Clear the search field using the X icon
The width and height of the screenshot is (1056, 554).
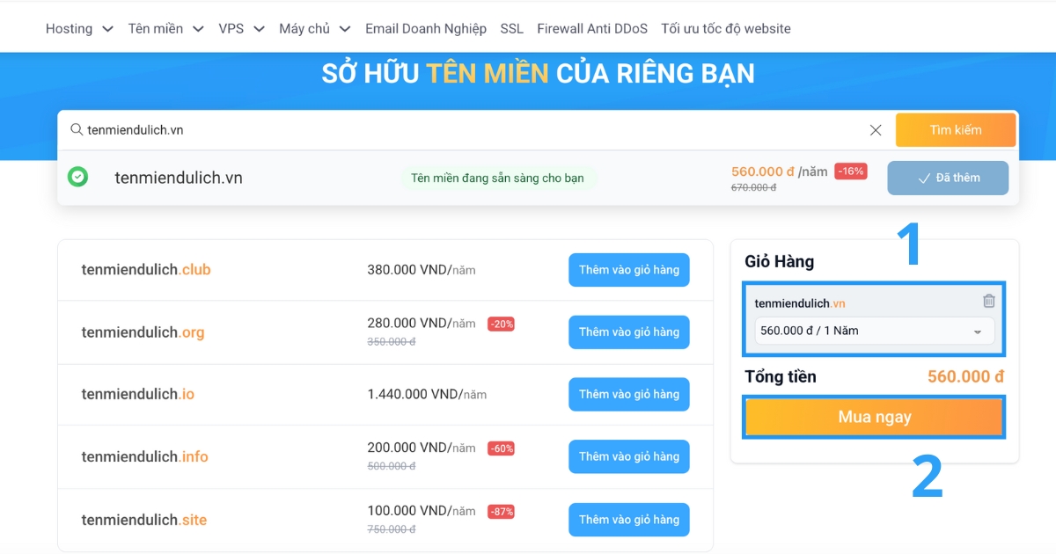[x=876, y=129]
